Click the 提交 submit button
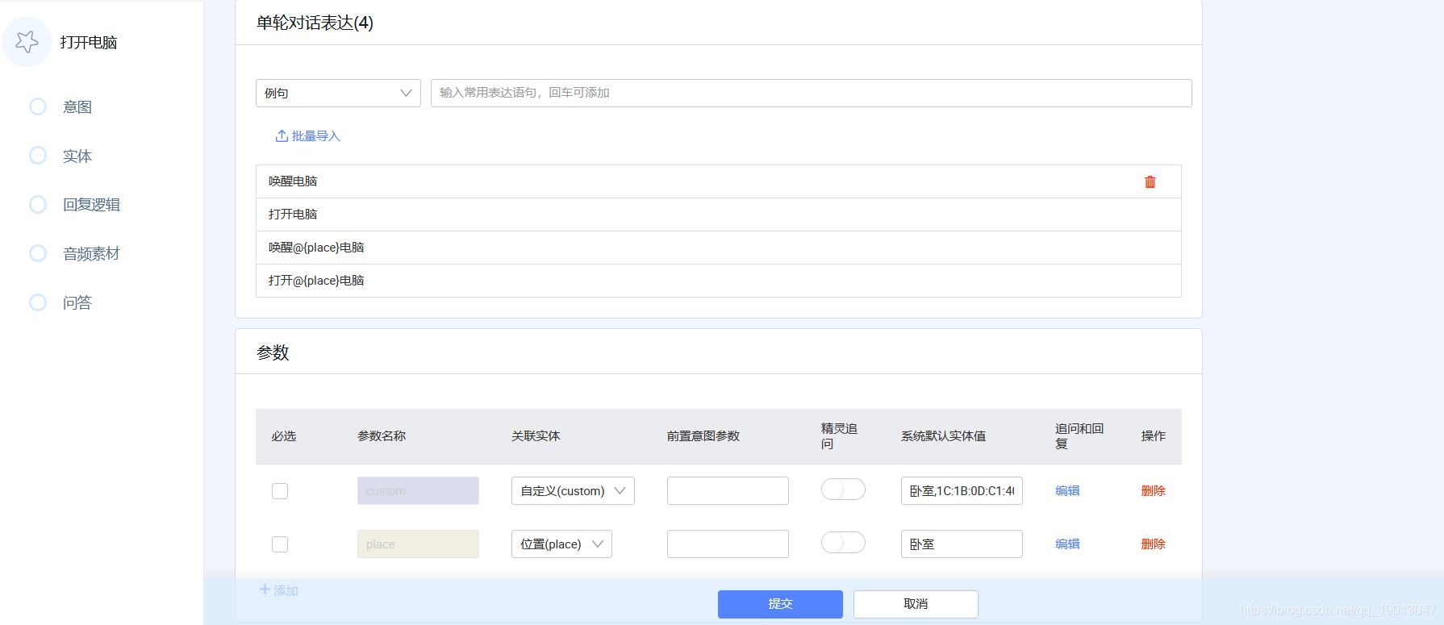Screen dimensions: 1444x625 pos(780,604)
